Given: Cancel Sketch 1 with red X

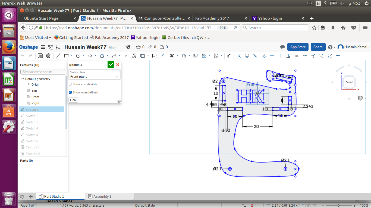Looking at the screenshot, I should (118, 65).
